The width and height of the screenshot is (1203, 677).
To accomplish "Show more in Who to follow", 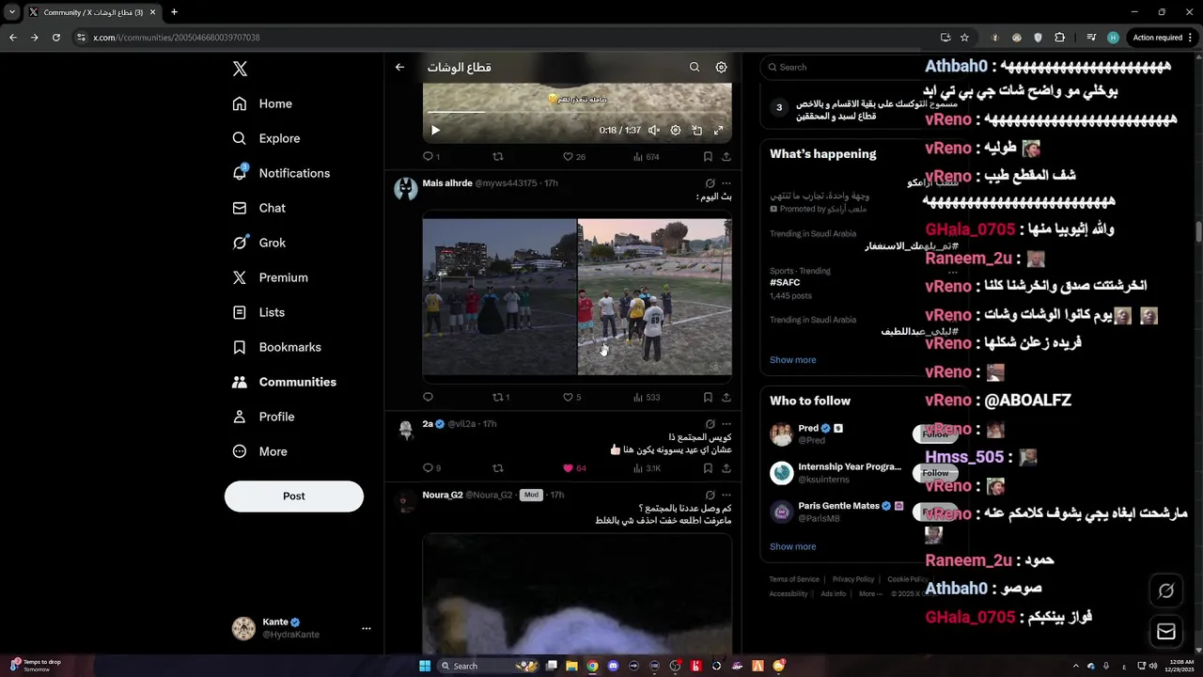I will coord(792,546).
